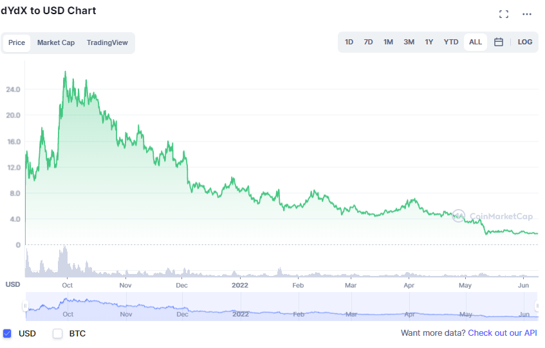Open the fullscreen chart view icon
The image size is (545, 348).
pyautogui.click(x=504, y=14)
